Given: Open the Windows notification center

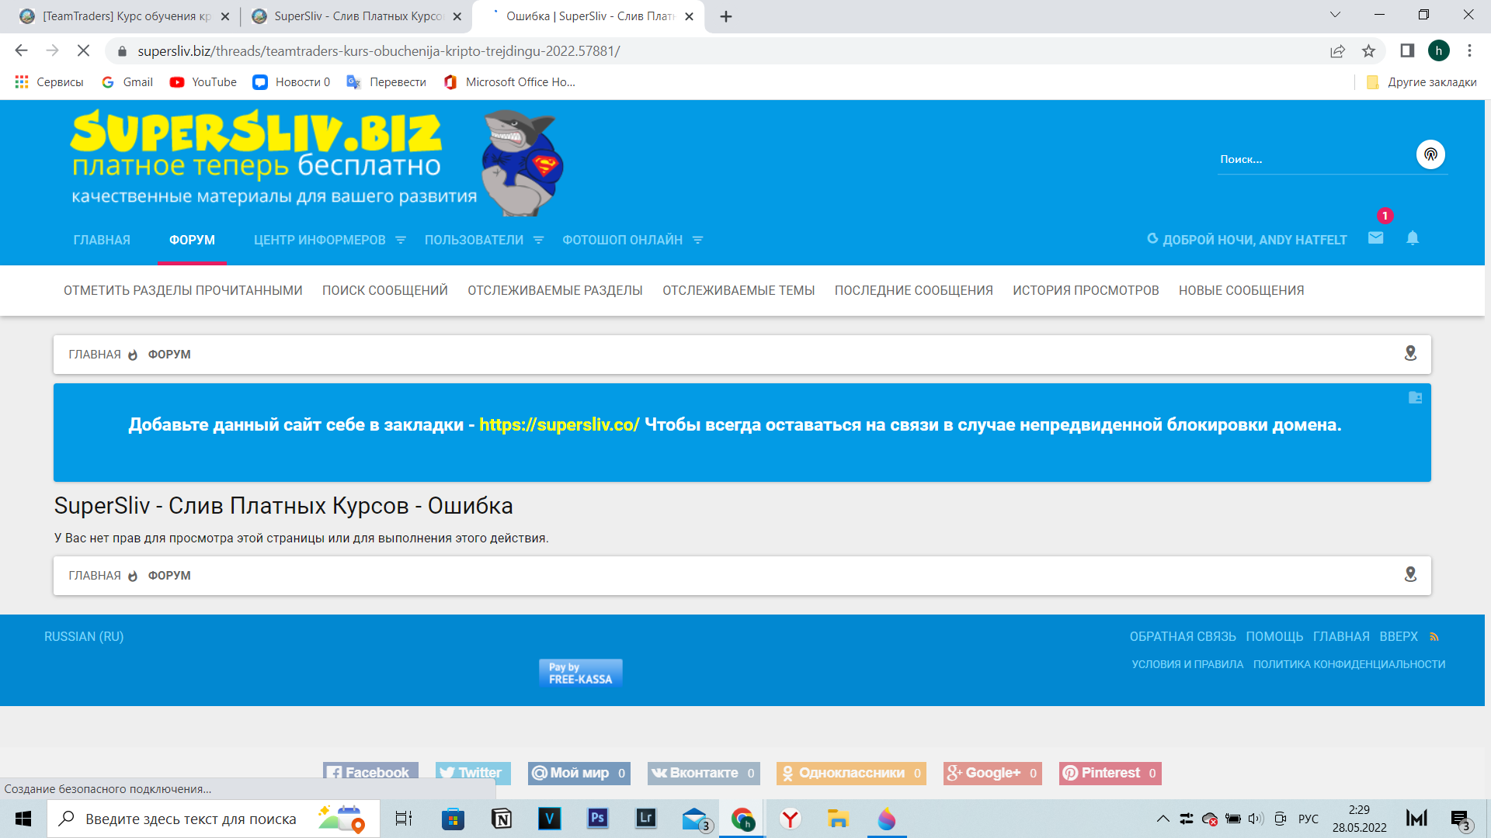Looking at the screenshot, I should pos(1461,819).
